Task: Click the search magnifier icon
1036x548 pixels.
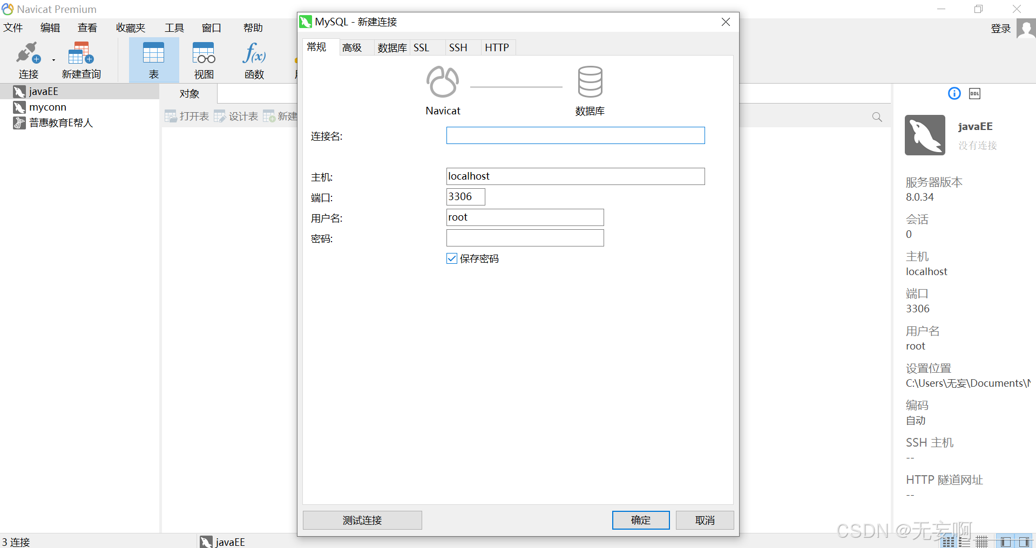Action: click(877, 117)
